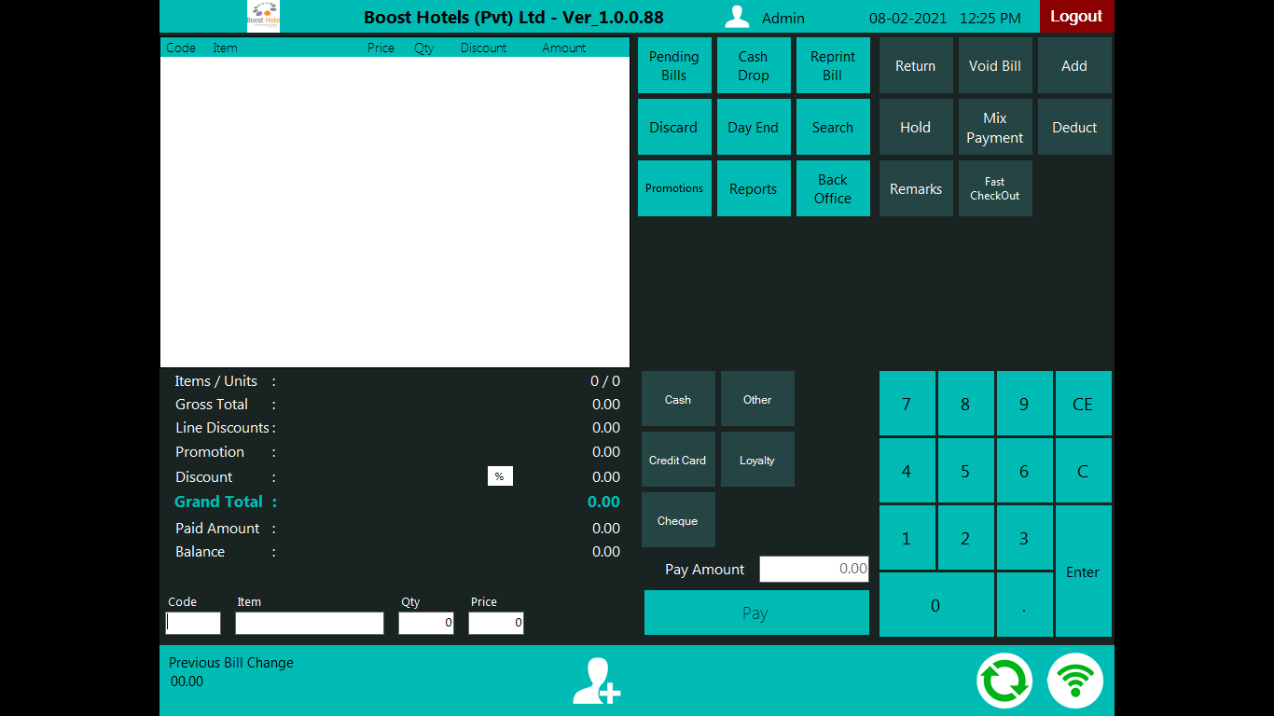Open the Reports screen
The height and width of the screenshot is (716, 1274).
tap(754, 188)
